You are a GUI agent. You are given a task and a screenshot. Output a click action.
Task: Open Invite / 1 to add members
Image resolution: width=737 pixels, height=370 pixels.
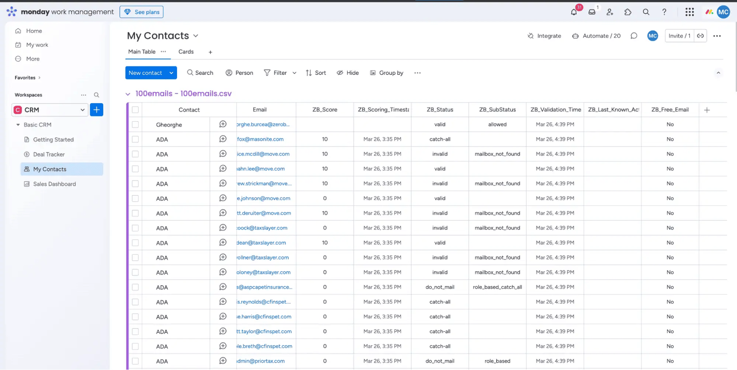click(679, 36)
